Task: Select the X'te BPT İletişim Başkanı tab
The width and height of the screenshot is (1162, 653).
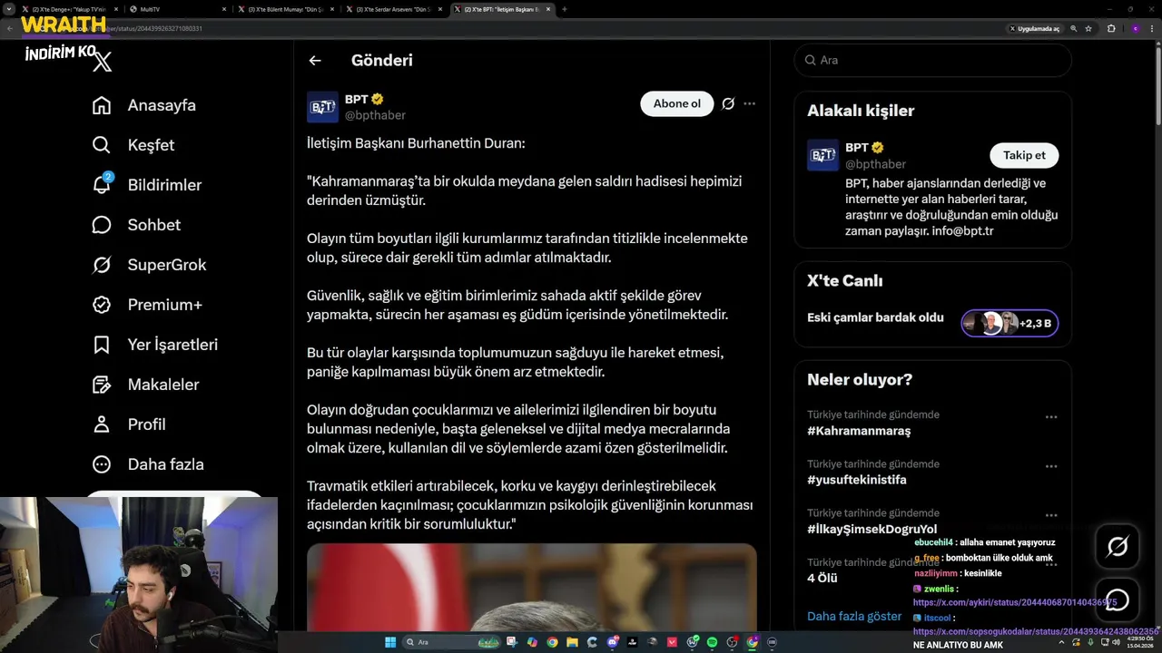Action: (x=501, y=9)
